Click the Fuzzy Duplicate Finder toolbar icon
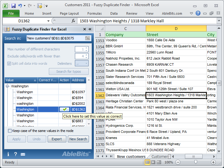Screen dimensions: 224x168 point(39,6)
